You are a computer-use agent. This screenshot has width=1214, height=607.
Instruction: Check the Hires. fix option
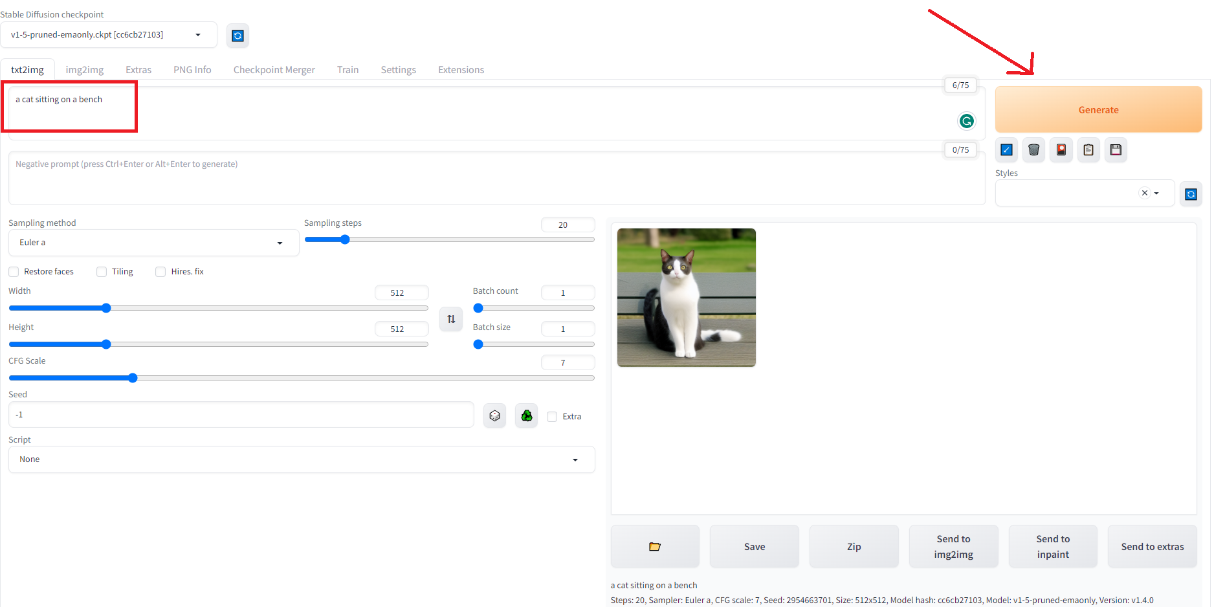pyautogui.click(x=160, y=272)
